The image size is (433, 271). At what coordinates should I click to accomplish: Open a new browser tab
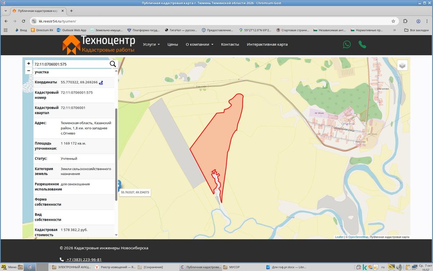71,11
